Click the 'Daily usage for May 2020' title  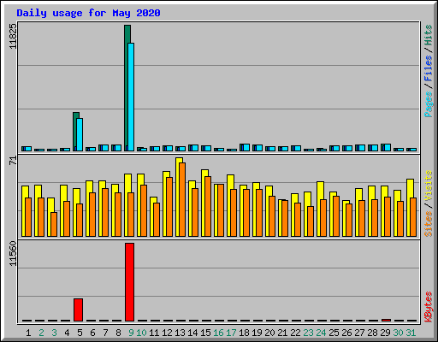[88, 13]
